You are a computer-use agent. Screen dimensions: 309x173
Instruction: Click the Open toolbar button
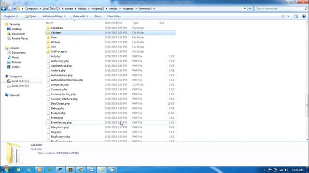[x=30, y=16]
